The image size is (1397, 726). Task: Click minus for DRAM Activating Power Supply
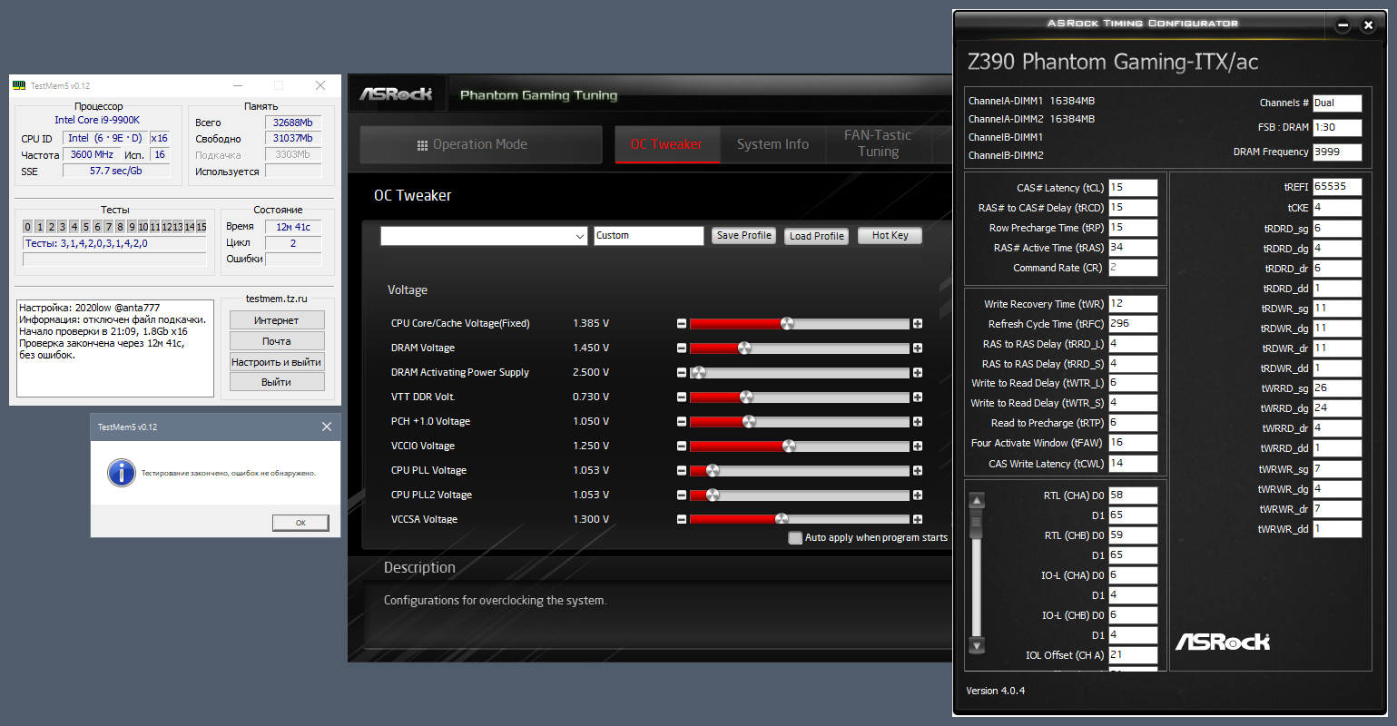point(682,373)
